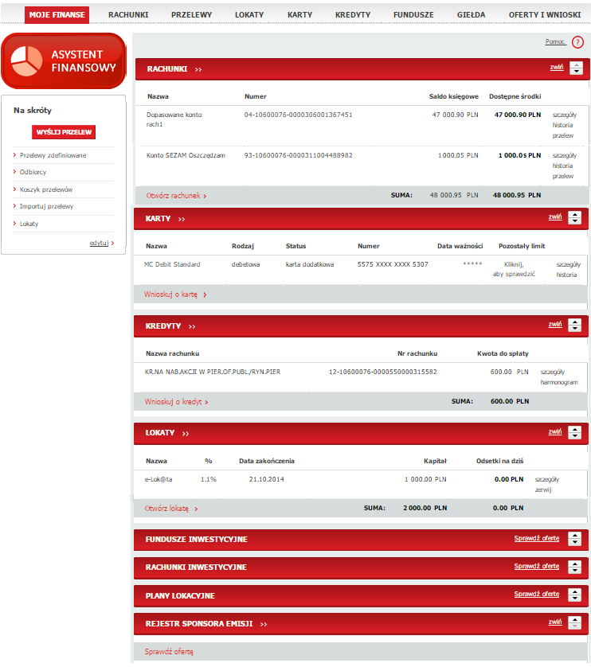Open the Pomoc help link

coord(555,41)
